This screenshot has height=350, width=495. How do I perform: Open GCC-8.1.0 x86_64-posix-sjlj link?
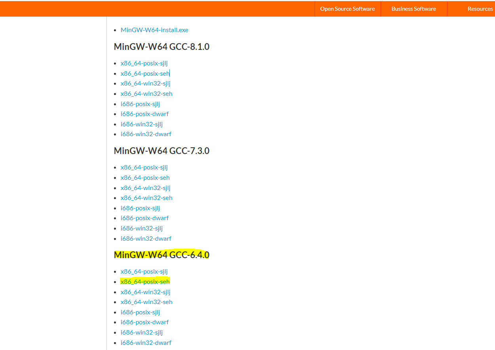pos(144,63)
